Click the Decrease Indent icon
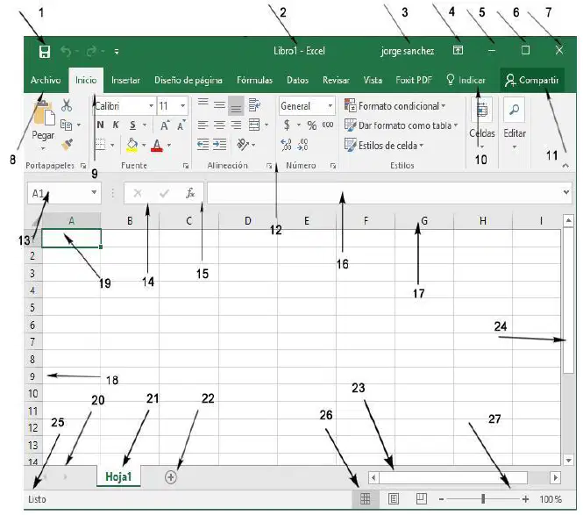 [203, 145]
